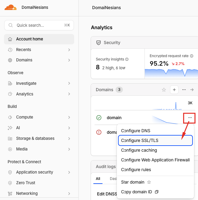Expand the Media chevron
Viewport: 198px width, 200px height.
(x=69, y=149)
